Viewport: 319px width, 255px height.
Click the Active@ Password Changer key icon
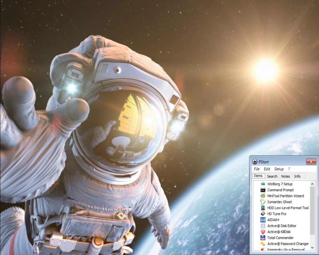coord(263,243)
